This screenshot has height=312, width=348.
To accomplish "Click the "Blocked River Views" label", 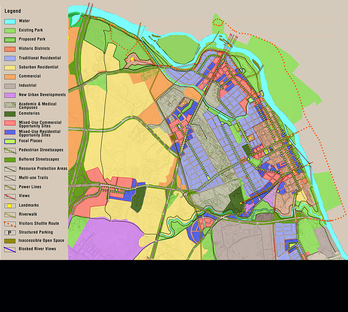I will (x=37, y=249).
